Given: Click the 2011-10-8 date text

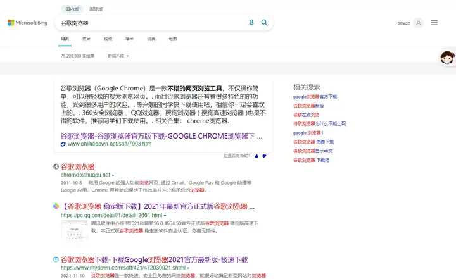Looking at the screenshot, I should tap(71, 183).
